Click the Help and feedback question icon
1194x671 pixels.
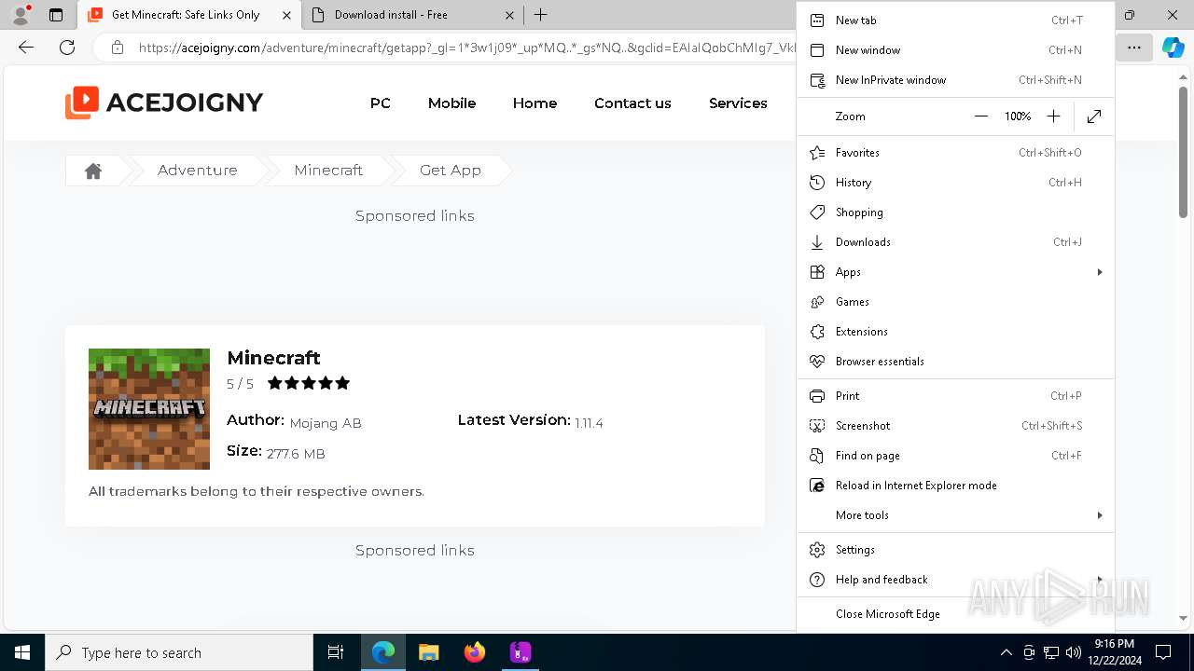817,580
